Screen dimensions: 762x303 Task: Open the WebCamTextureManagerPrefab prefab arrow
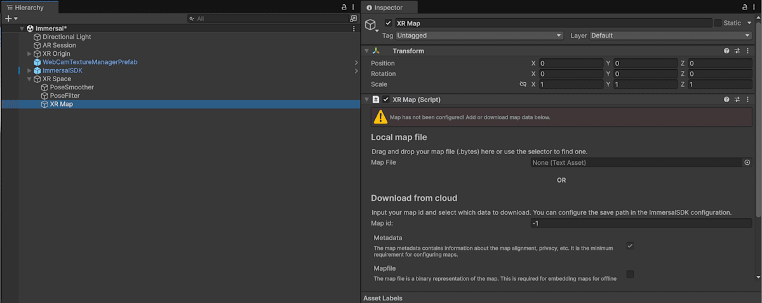click(x=356, y=62)
